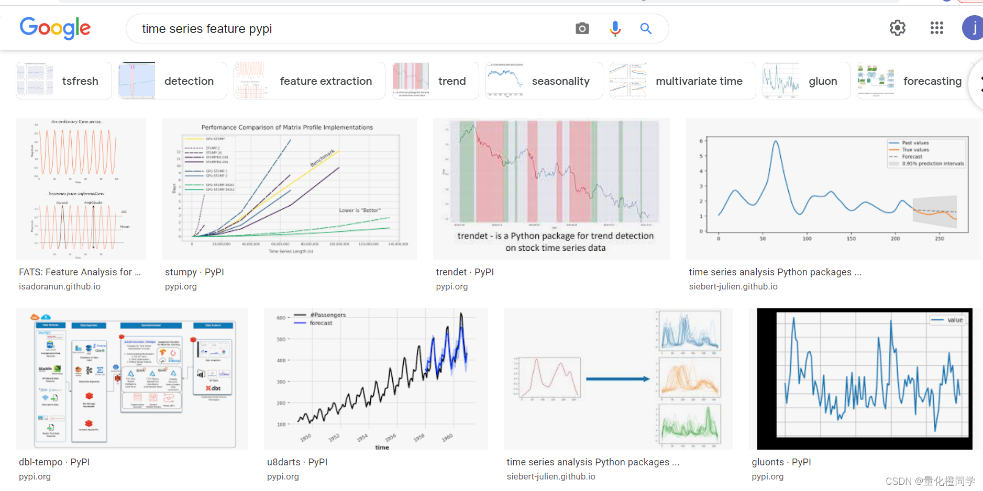Open u8darts Passengers forecast image
The width and height of the screenshot is (983, 491).
tap(376, 379)
